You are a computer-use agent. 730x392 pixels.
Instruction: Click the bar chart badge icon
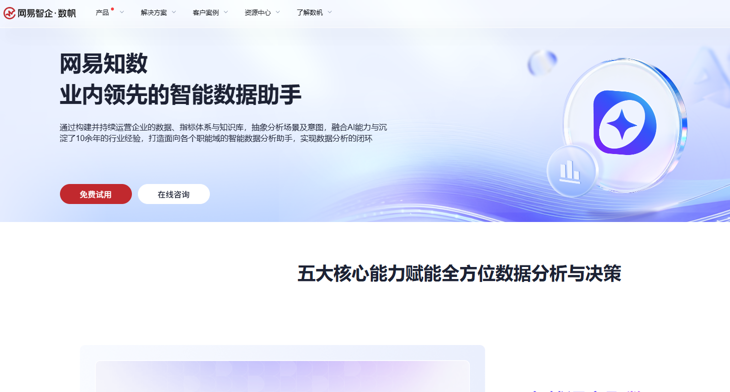point(571,170)
